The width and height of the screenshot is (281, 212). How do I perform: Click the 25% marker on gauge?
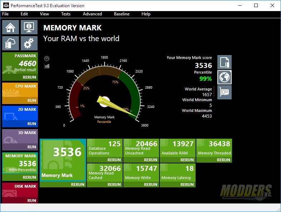click(86, 88)
